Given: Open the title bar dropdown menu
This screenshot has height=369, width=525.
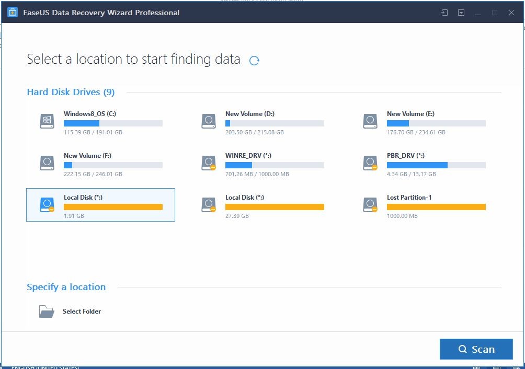Looking at the screenshot, I should tap(461, 13).
